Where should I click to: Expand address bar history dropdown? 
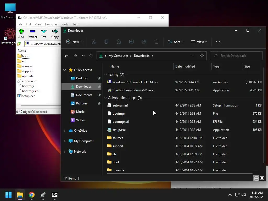[193, 55]
